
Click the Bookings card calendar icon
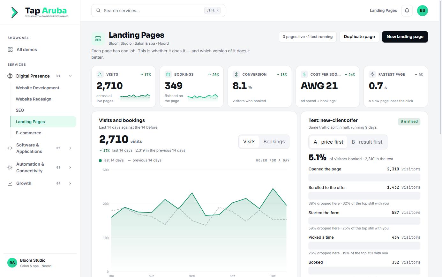tap(168, 74)
